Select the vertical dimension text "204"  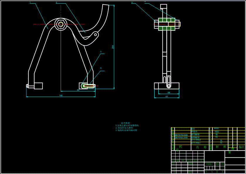click(x=113, y=47)
